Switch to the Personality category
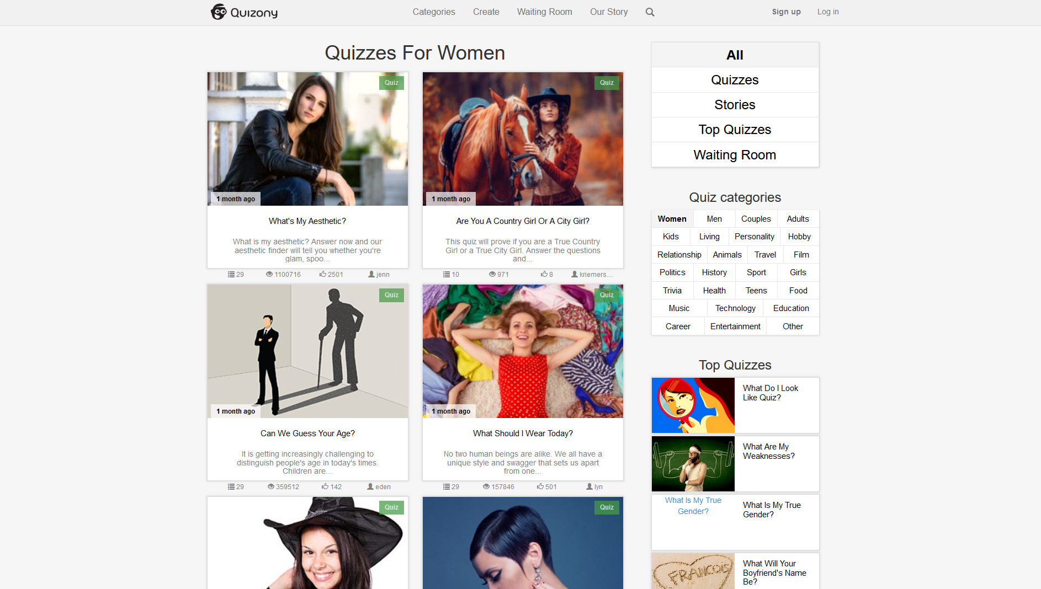Image resolution: width=1041 pixels, height=589 pixels. click(754, 237)
